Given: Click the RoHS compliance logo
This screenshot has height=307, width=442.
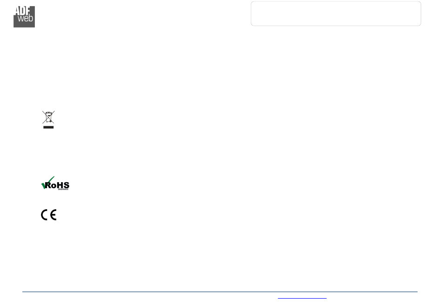Looking at the screenshot, I should pos(55,184).
